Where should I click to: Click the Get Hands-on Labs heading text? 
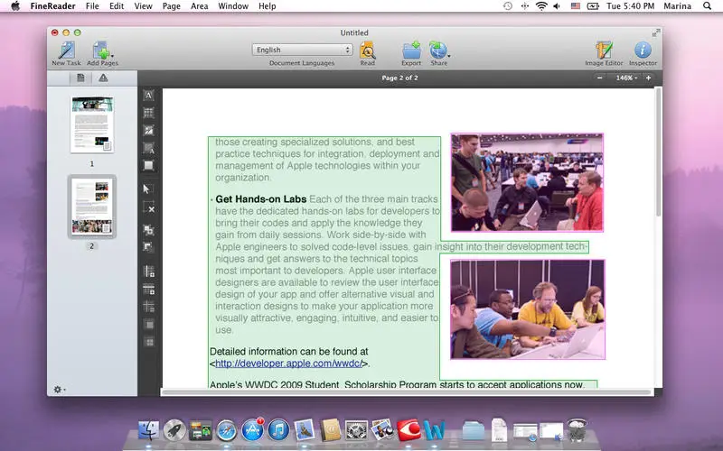pyautogui.click(x=261, y=199)
